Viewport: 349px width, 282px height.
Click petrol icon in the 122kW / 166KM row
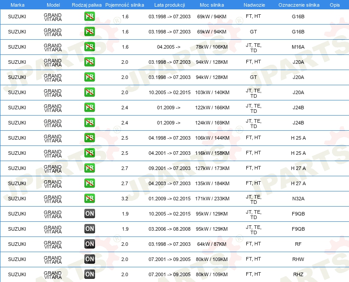(89, 107)
